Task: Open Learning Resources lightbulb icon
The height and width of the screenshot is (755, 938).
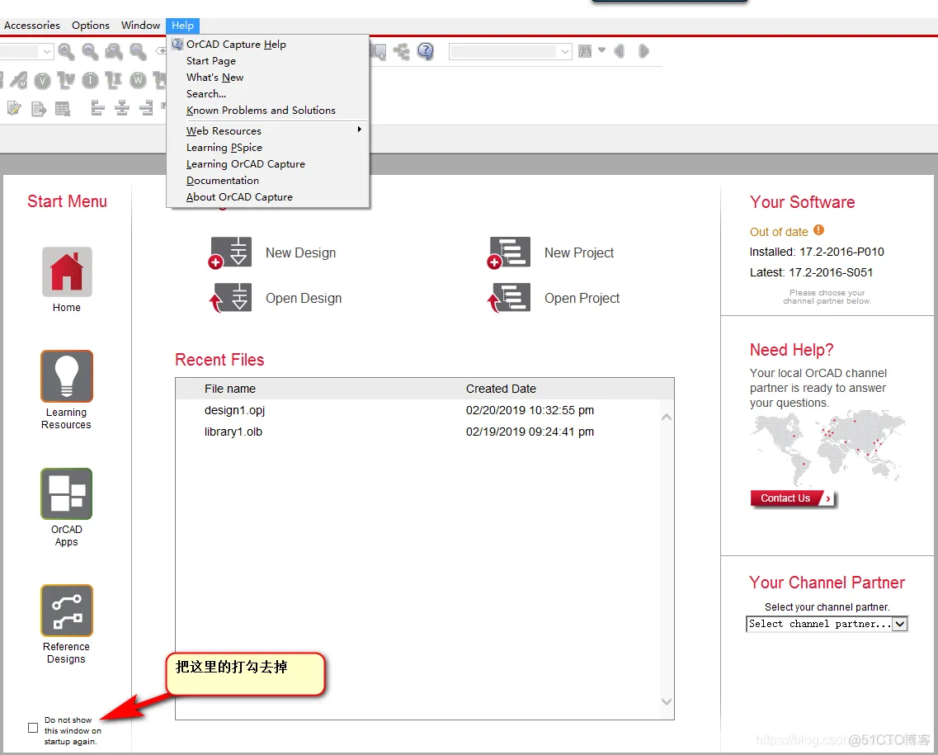Action: tap(67, 376)
